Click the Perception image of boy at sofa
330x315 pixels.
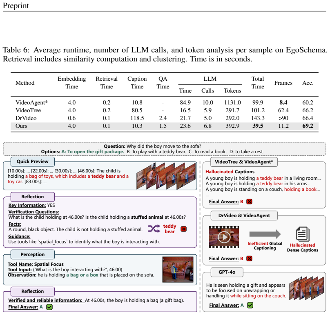pos(178,270)
